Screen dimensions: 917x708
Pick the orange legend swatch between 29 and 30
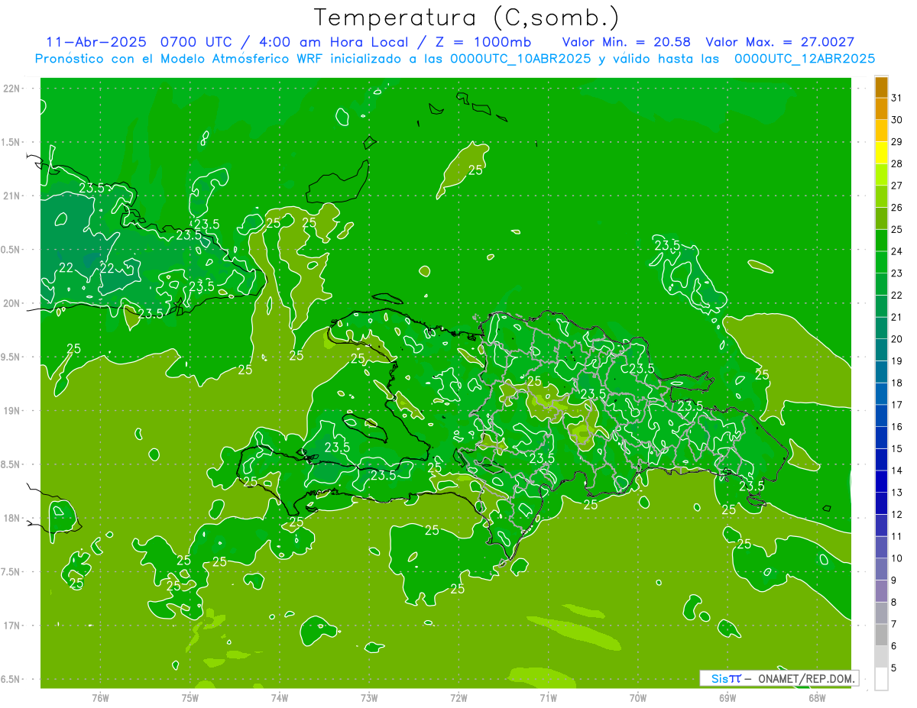pyautogui.click(x=881, y=131)
